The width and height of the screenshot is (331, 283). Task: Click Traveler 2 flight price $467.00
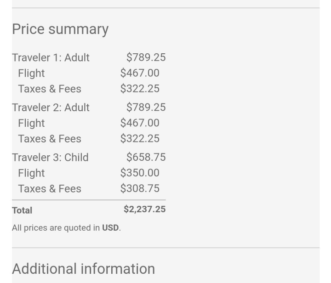[x=140, y=123]
